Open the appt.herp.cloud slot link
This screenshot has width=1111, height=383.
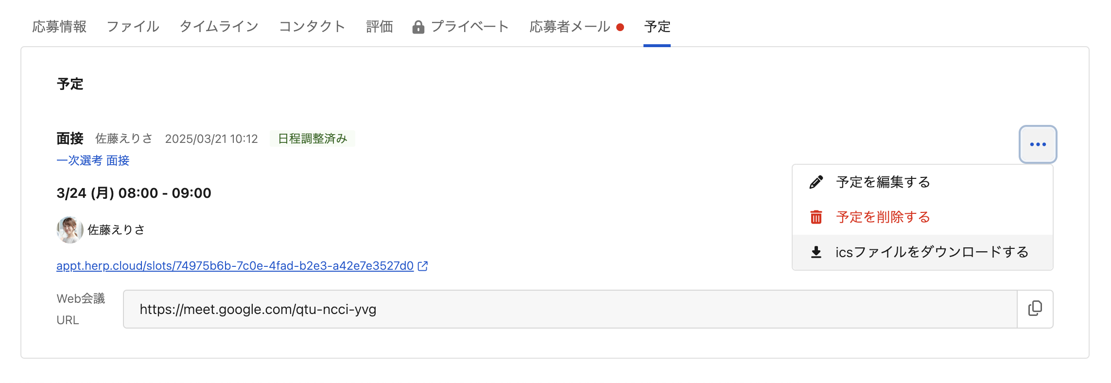(x=235, y=266)
